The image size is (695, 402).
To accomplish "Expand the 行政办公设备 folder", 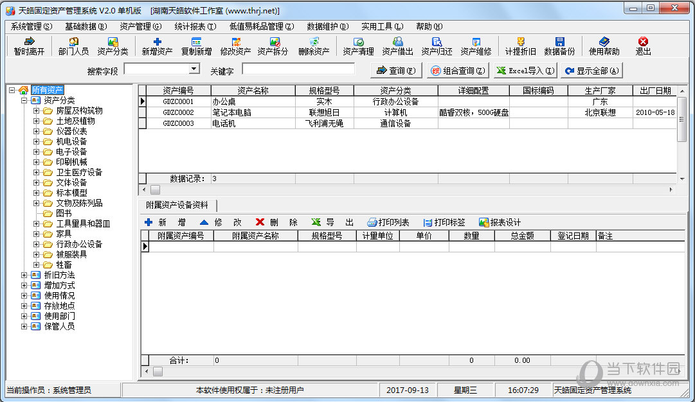I will [x=37, y=244].
